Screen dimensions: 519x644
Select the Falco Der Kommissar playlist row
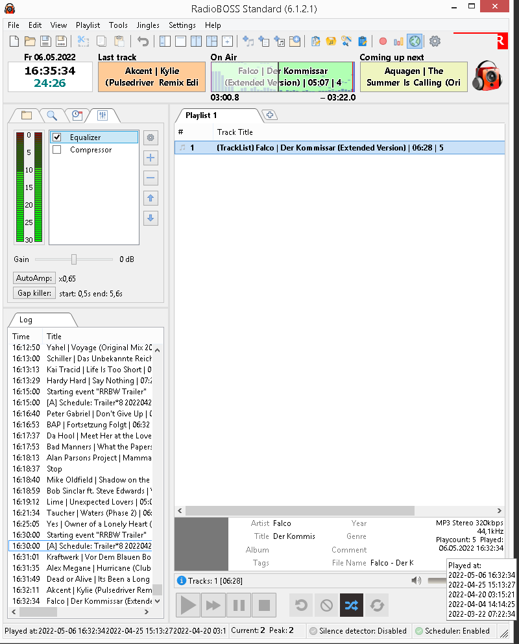[x=340, y=148]
